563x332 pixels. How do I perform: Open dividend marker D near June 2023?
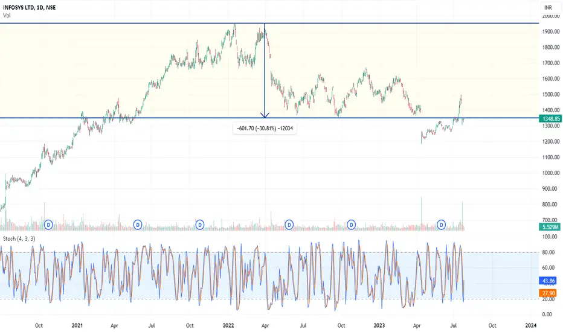[x=442, y=225]
